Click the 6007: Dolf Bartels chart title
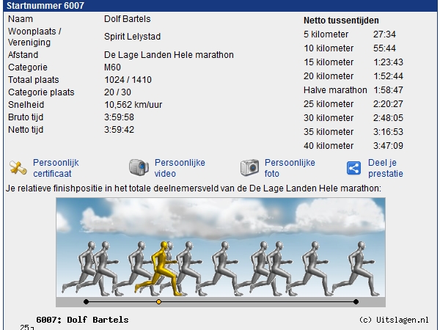Image resolution: width=440 pixels, height=330 pixels. [82, 320]
